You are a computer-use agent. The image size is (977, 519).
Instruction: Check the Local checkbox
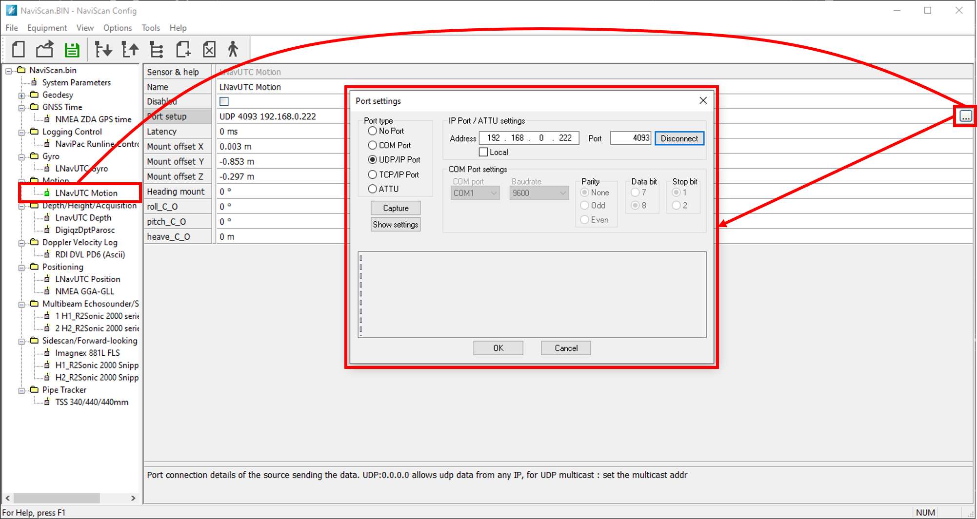tap(483, 152)
